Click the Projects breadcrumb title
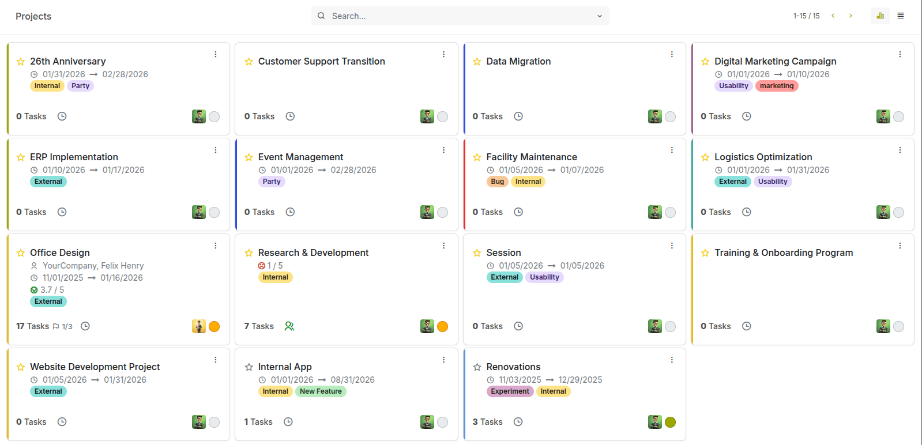Viewport: 922px width, 445px height. click(33, 16)
